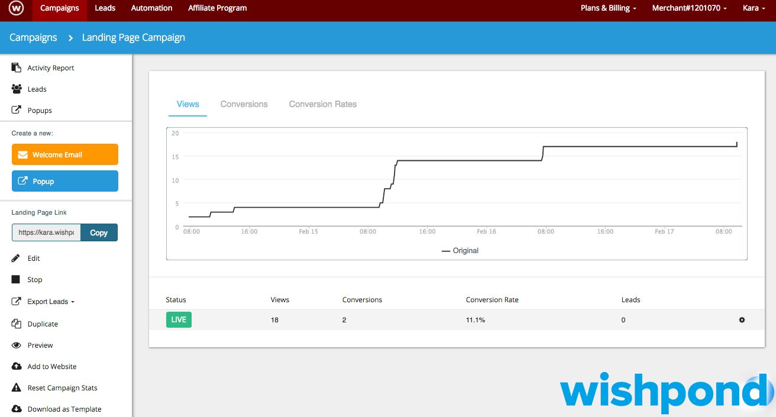The image size is (776, 417).
Task: Copy the landing page link
Action: click(x=99, y=232)
